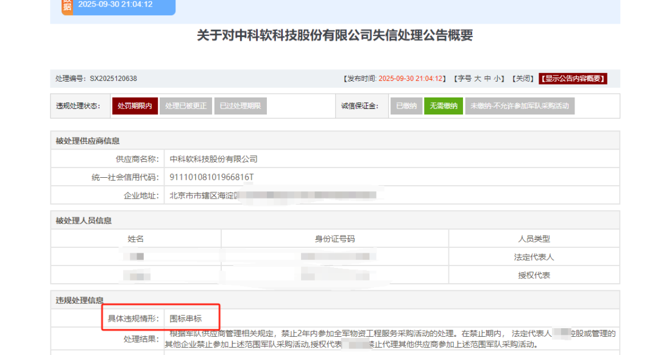
Task: Click the 诚信保证金 label
Action: 359,106
